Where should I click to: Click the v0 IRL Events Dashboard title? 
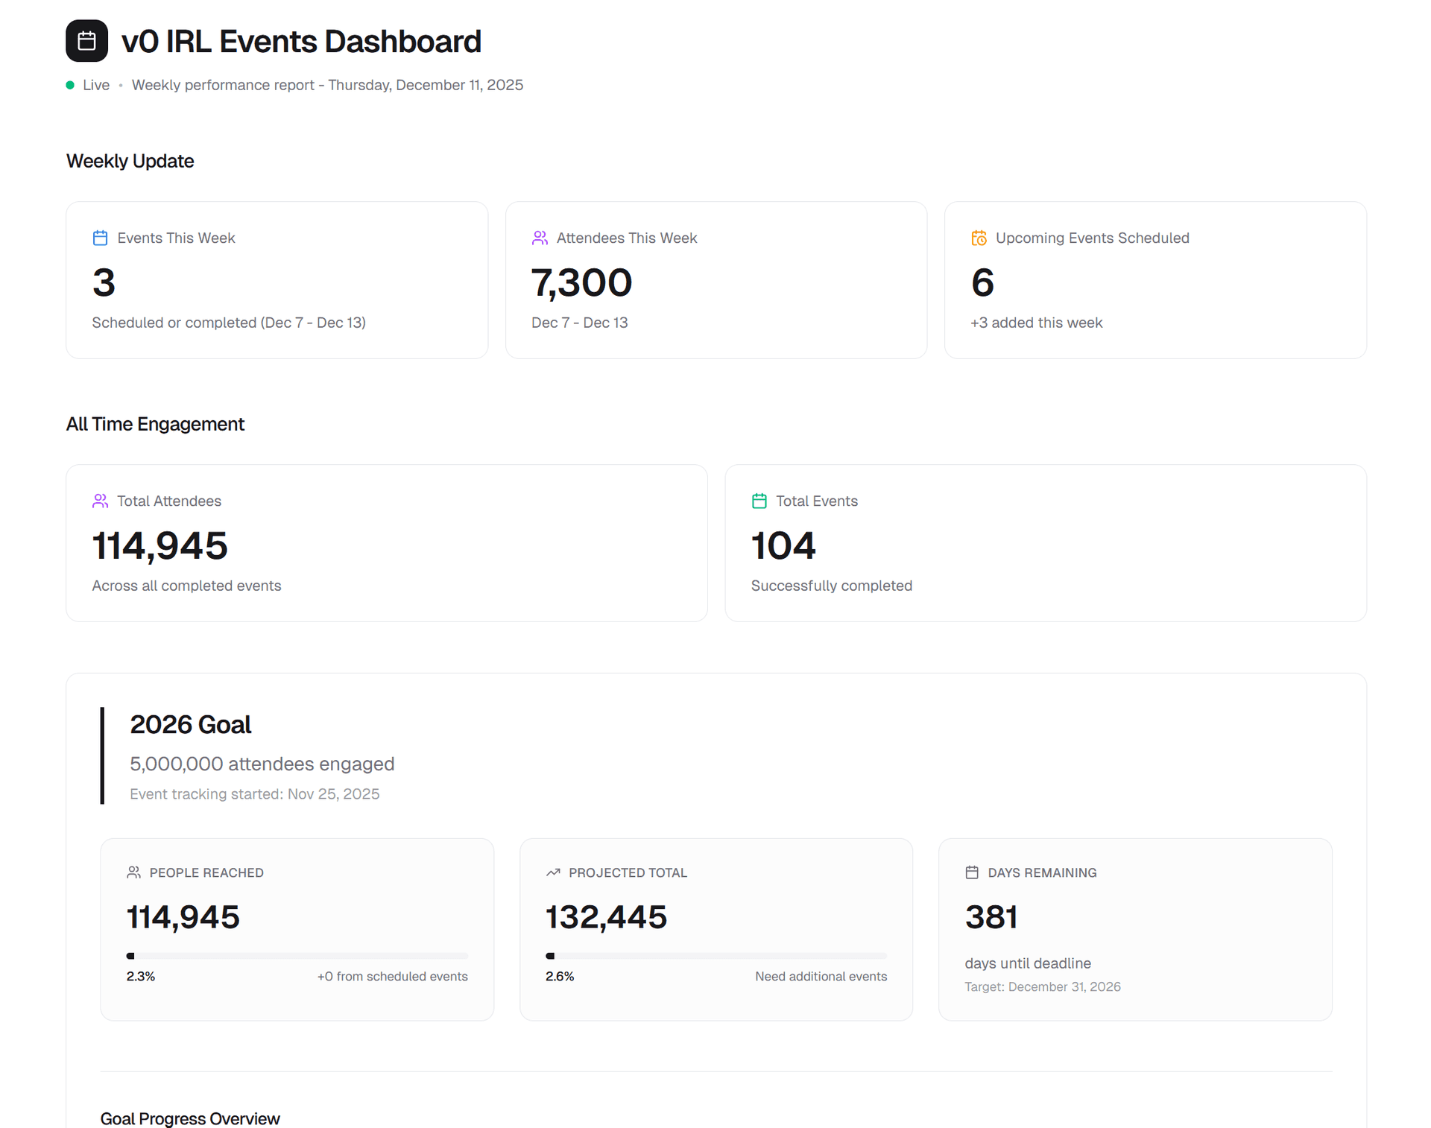[301, 42]
